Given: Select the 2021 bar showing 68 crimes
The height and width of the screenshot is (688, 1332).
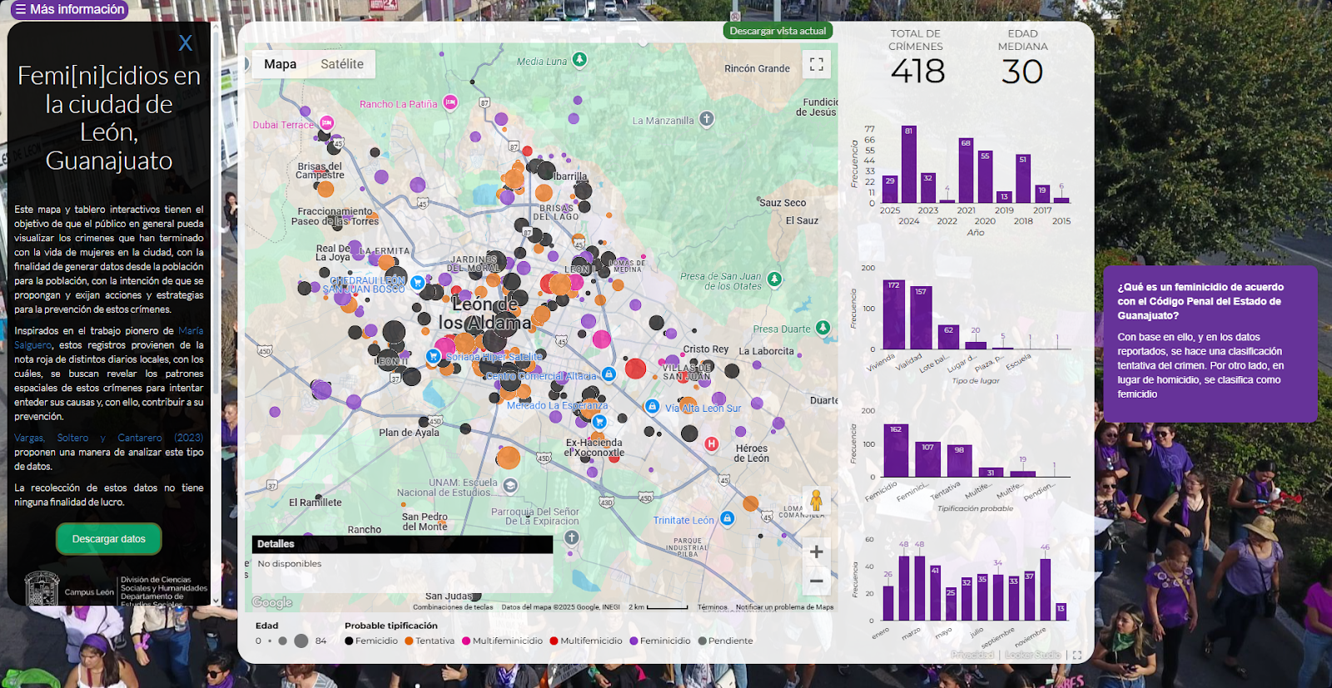Looking at the screenshot, I should pos(966,171).
